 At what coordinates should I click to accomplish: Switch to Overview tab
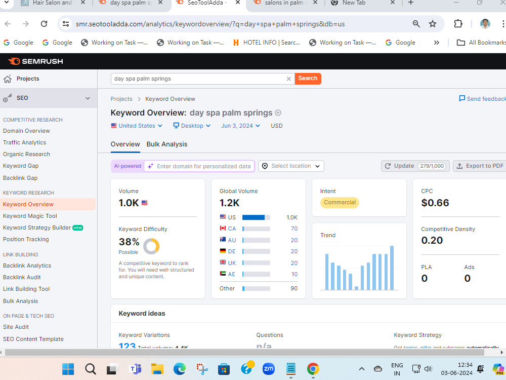point(125,144)
